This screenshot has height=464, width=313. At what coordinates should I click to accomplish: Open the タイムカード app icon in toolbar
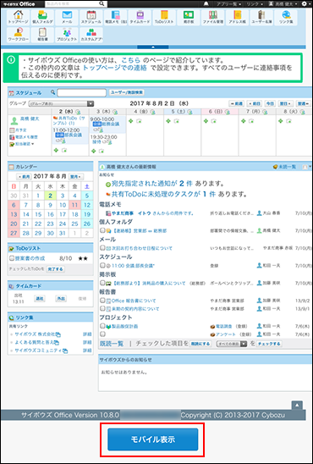tap(140, 18)
